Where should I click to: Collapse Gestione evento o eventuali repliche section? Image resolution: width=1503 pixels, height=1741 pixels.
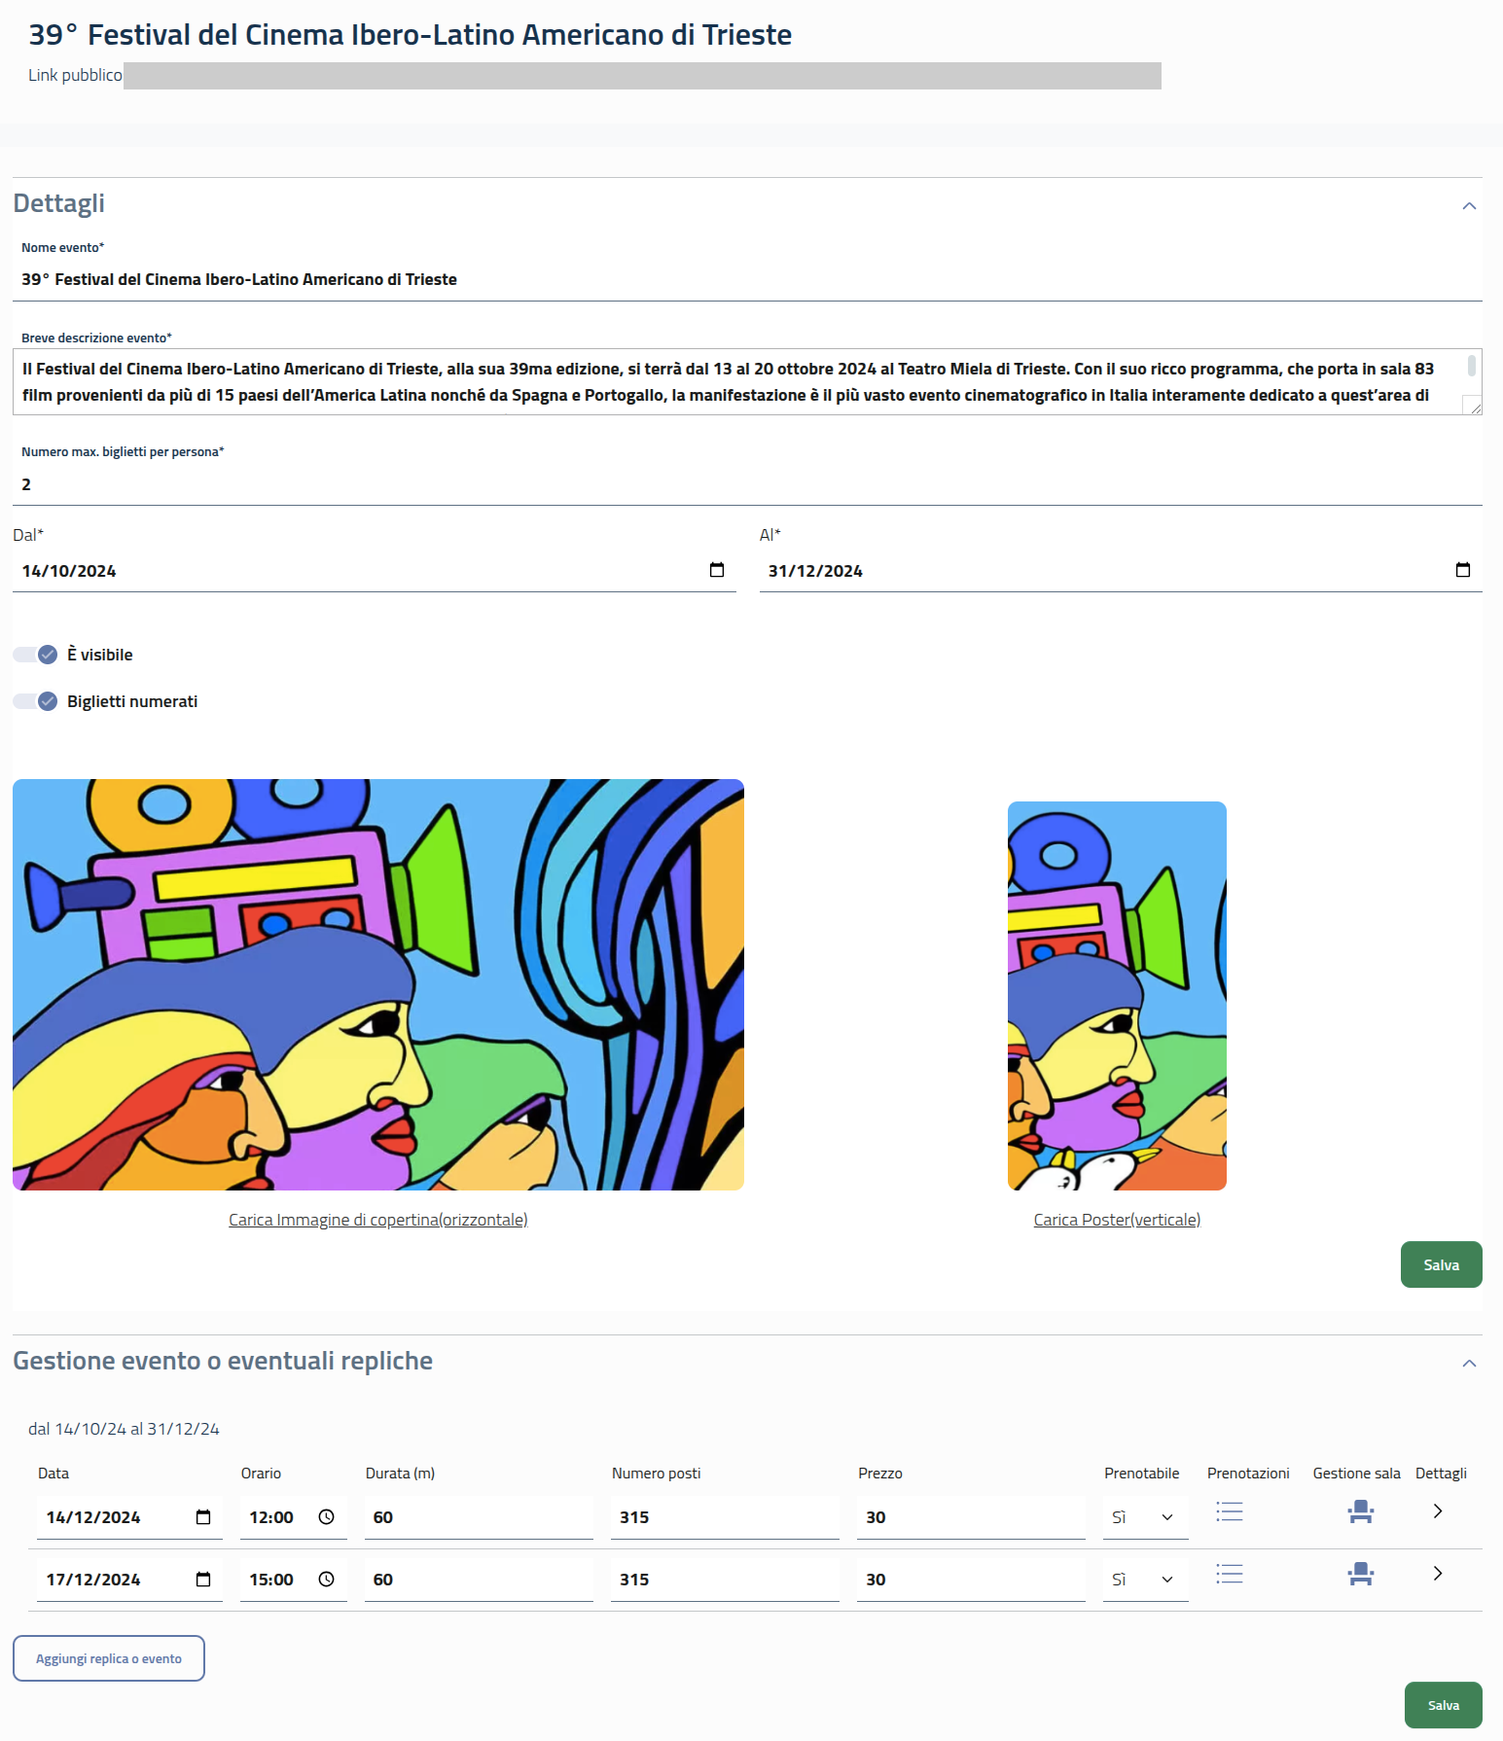point(1469,1364)
